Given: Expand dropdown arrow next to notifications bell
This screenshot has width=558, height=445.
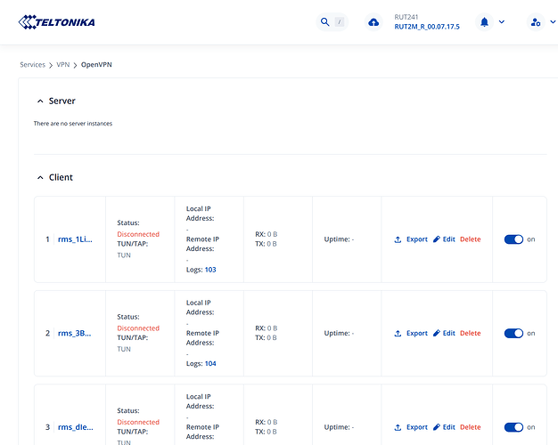Looking at the screenshot, I should click(502, 22).
